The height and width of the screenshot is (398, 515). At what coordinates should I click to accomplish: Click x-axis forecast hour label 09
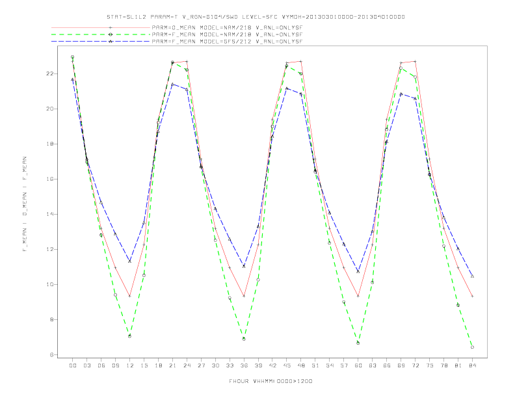coord(115,365)
